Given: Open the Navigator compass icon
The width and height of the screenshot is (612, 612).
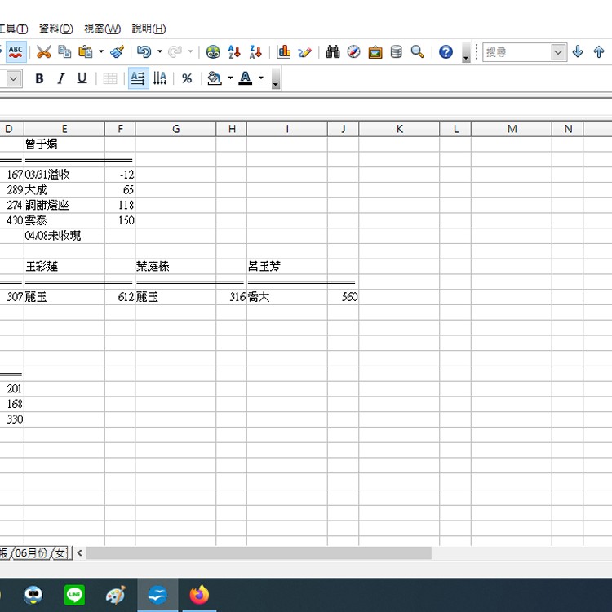Looking at the screenshot, I should [x=353, y=52].
